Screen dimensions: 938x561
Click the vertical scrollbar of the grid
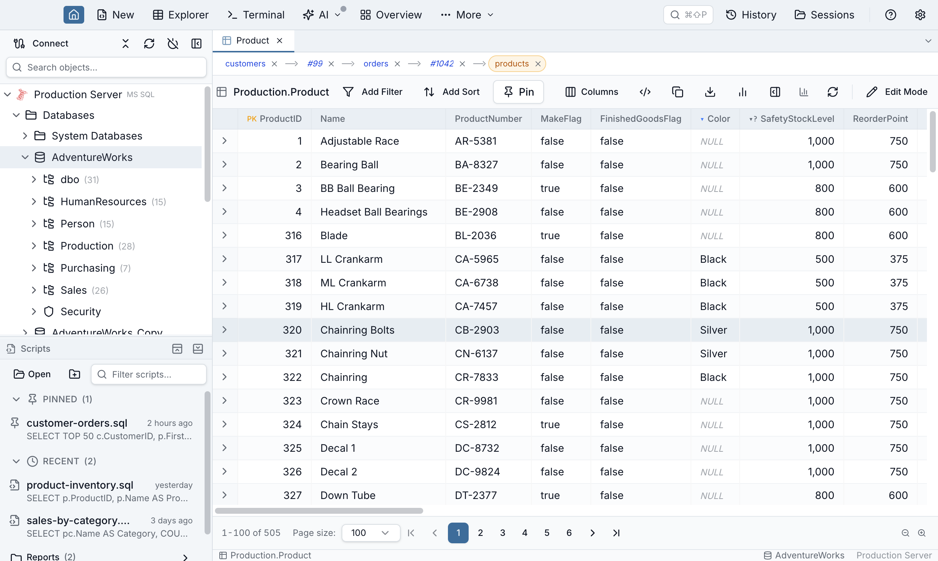(932, 141)
